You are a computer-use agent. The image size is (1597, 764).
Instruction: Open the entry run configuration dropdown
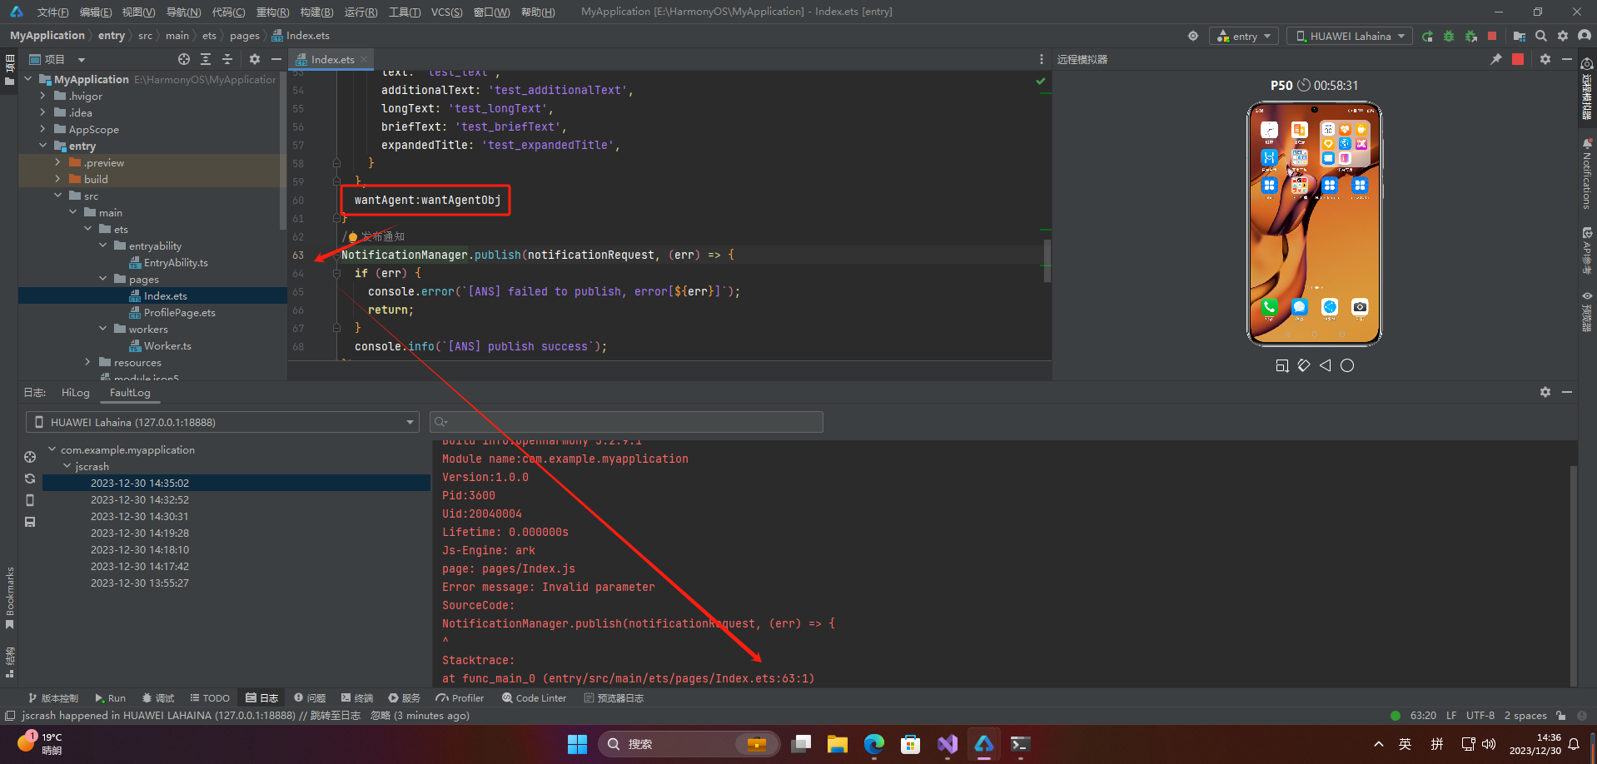(1244, 36)
